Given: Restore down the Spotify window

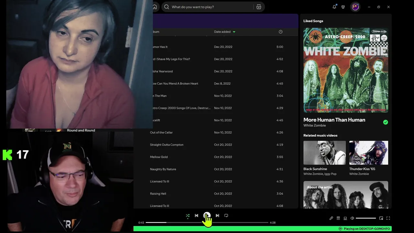Looking at the screenshot, I should [379, 7].
